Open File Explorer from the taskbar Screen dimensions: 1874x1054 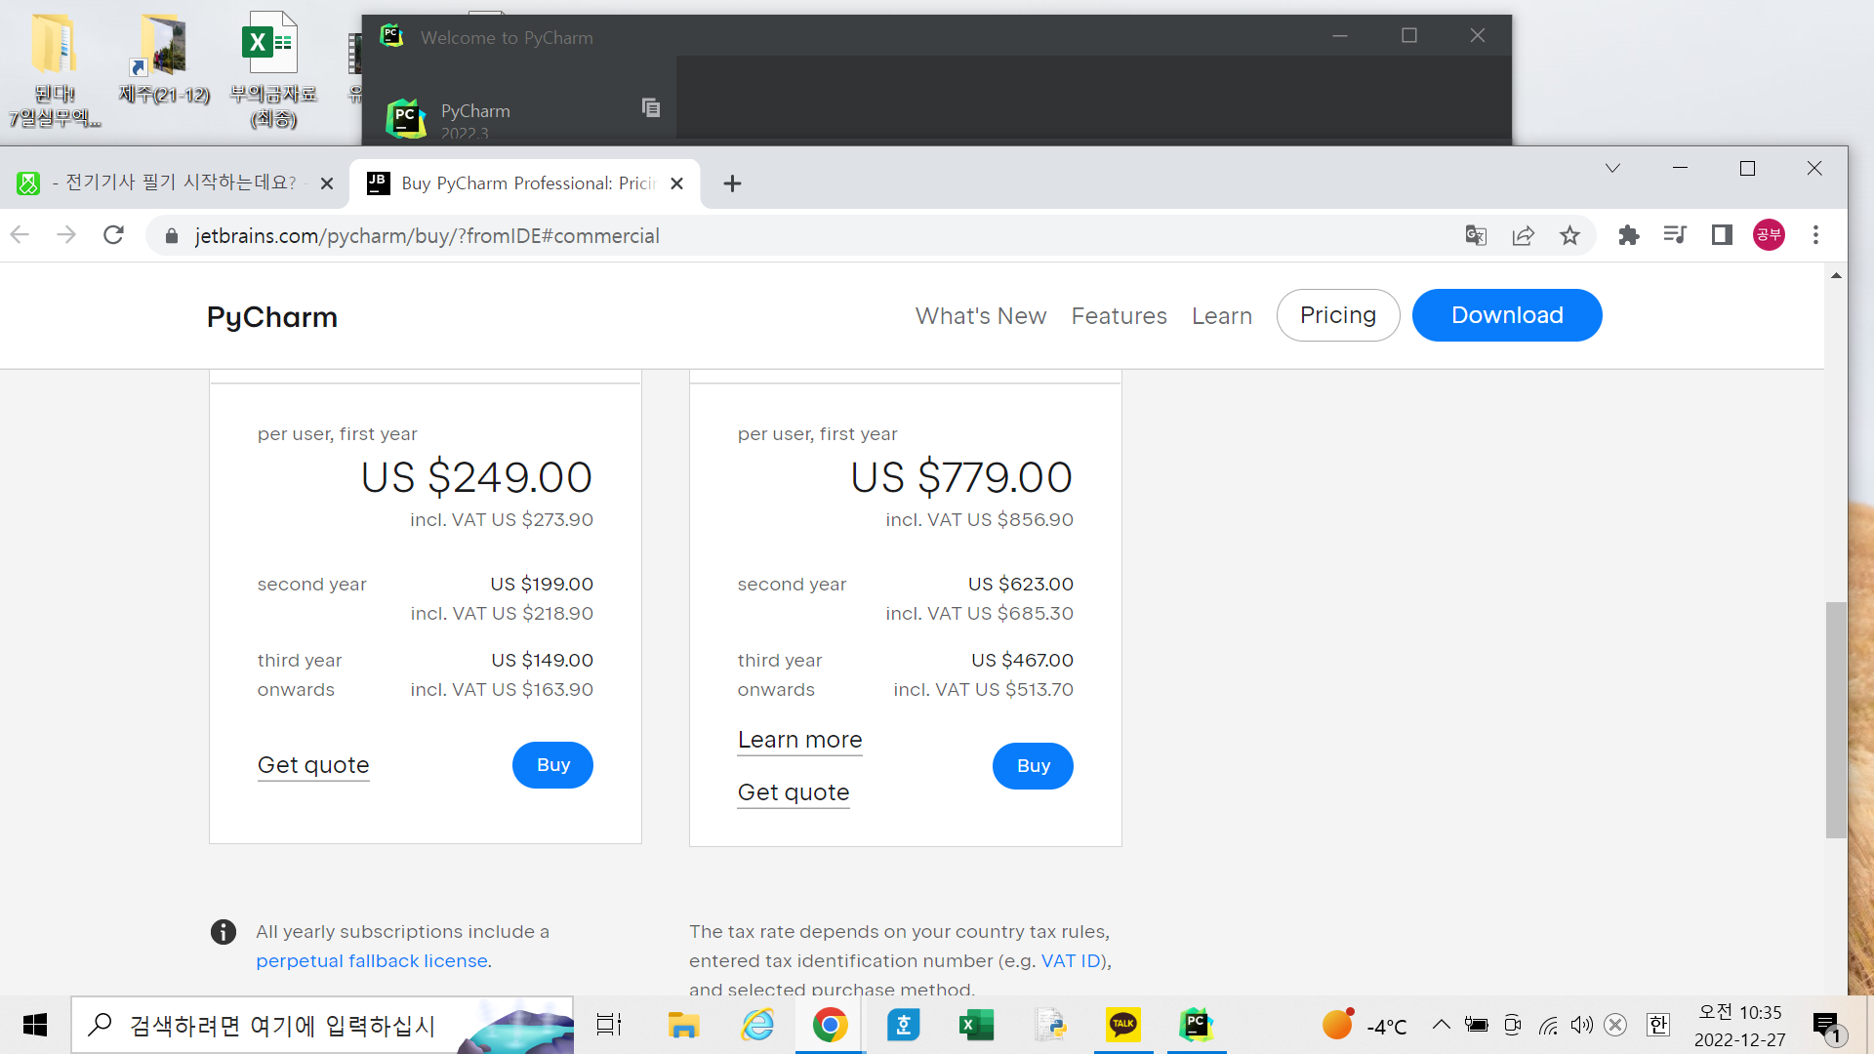tap(683, 1025)
